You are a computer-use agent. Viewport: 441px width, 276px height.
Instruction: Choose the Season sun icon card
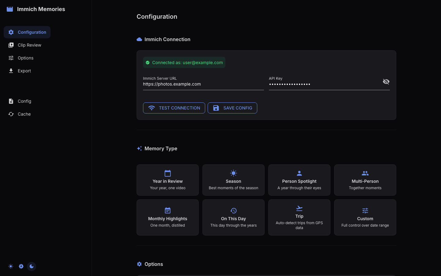tap(233, 180)
